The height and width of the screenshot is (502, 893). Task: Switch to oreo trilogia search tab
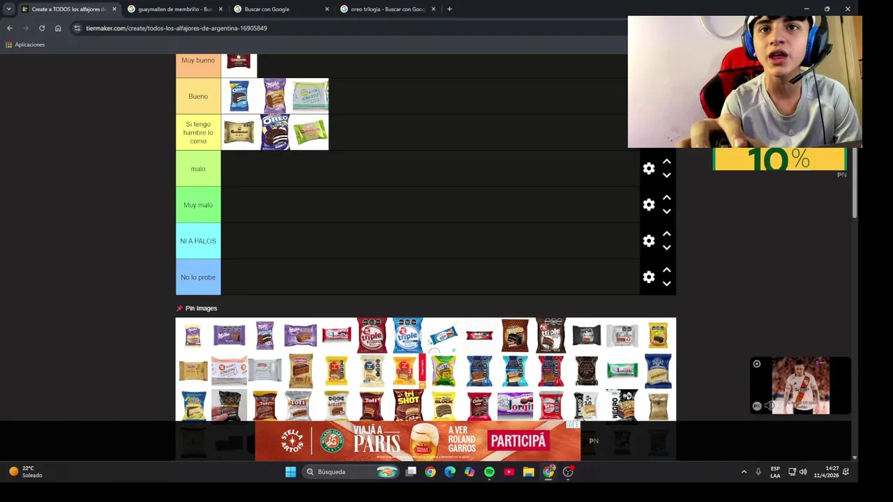click(387, 9)
